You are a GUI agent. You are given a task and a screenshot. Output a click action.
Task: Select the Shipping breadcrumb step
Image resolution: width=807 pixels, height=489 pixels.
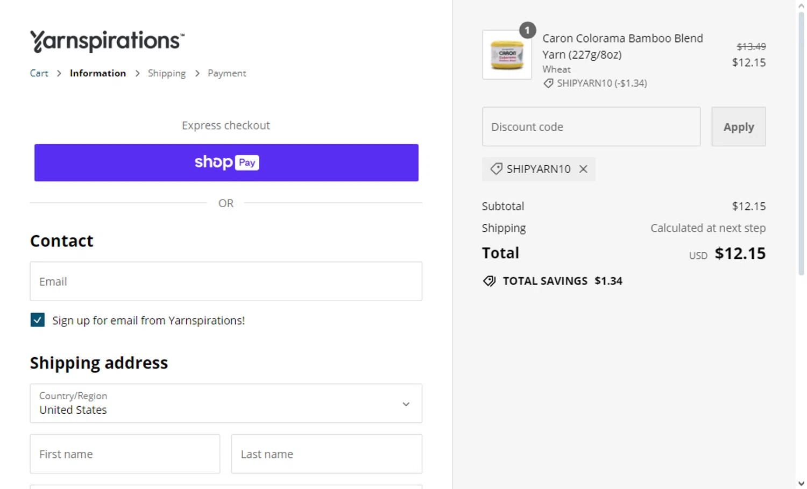click(x=167, y=73)
